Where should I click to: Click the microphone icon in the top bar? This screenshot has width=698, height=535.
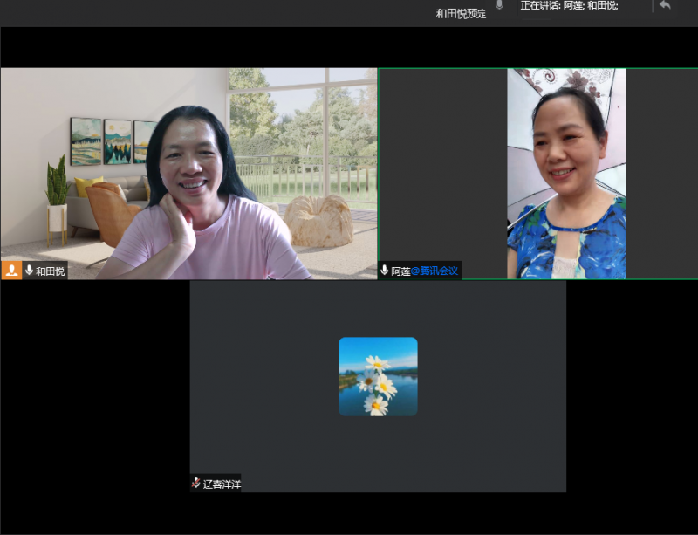pyautogui.click(x=499, y=5)
